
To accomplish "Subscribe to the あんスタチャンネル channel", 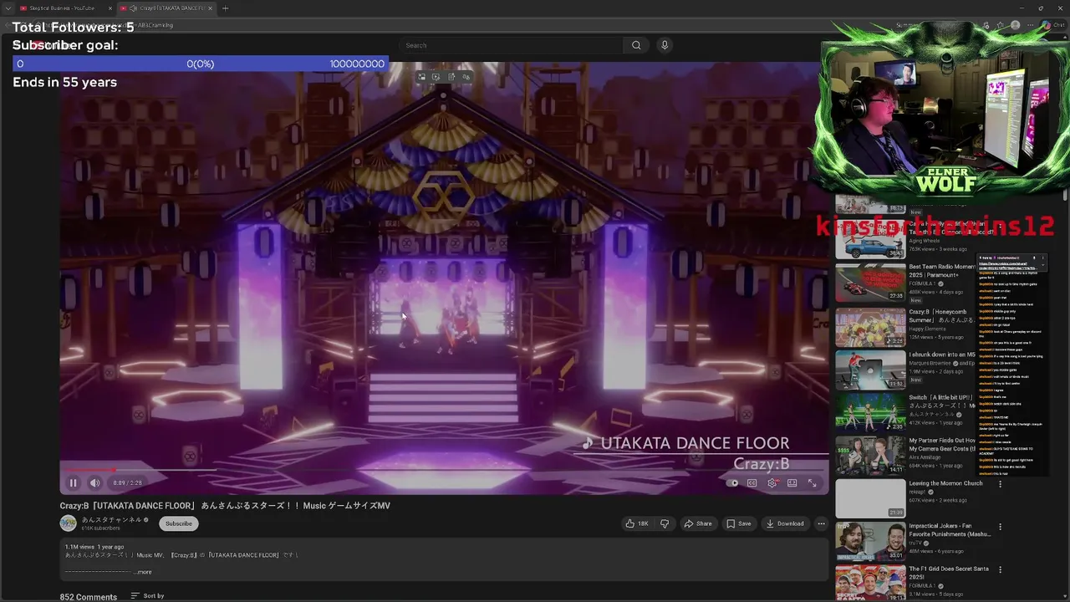I will pos(178,523).
